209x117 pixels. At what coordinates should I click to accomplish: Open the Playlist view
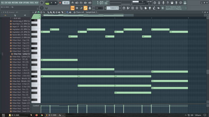124,8
